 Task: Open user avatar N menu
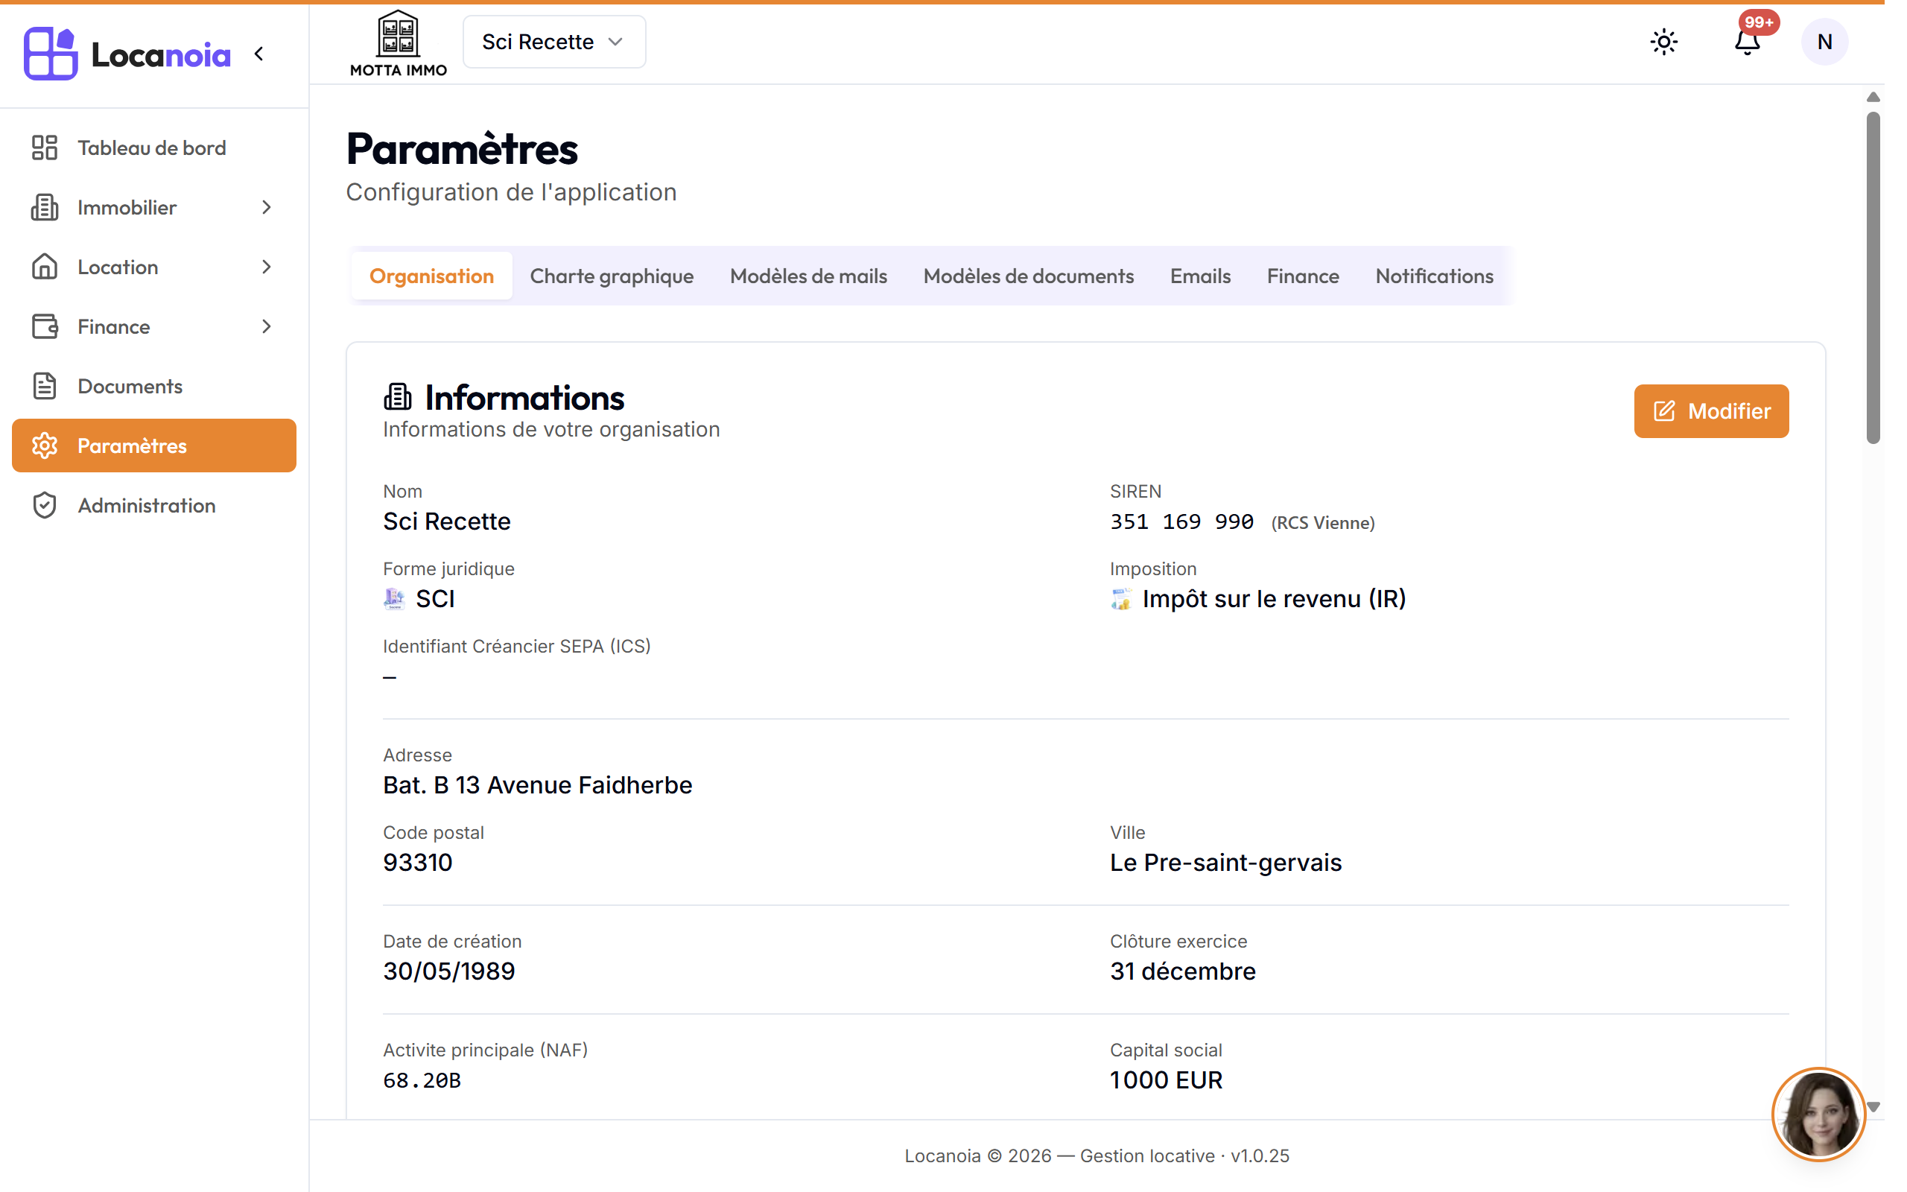pyautogui.click(x=1824, y=42)
